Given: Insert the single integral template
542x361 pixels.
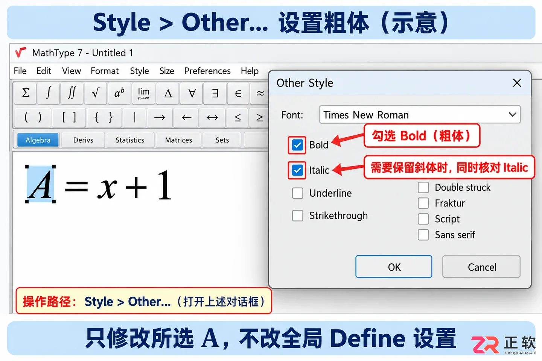Looking at the screenshot, I should (49, 93).
